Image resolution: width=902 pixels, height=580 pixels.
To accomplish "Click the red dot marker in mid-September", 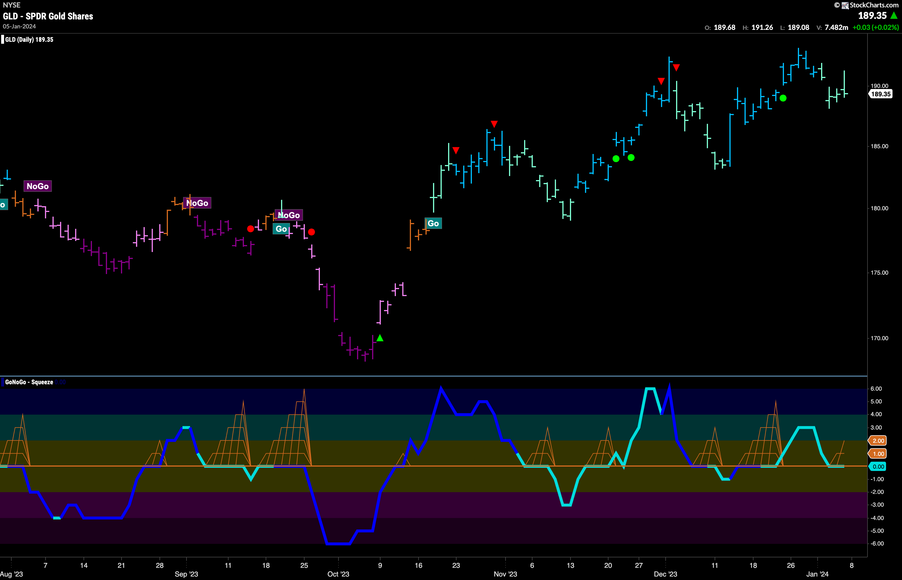I will pos(251,229).
